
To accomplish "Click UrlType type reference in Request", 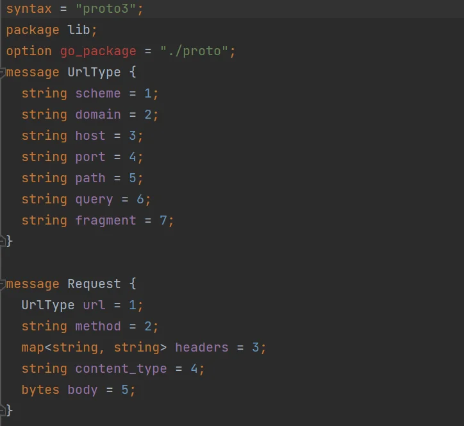I will tap(48, 305).
